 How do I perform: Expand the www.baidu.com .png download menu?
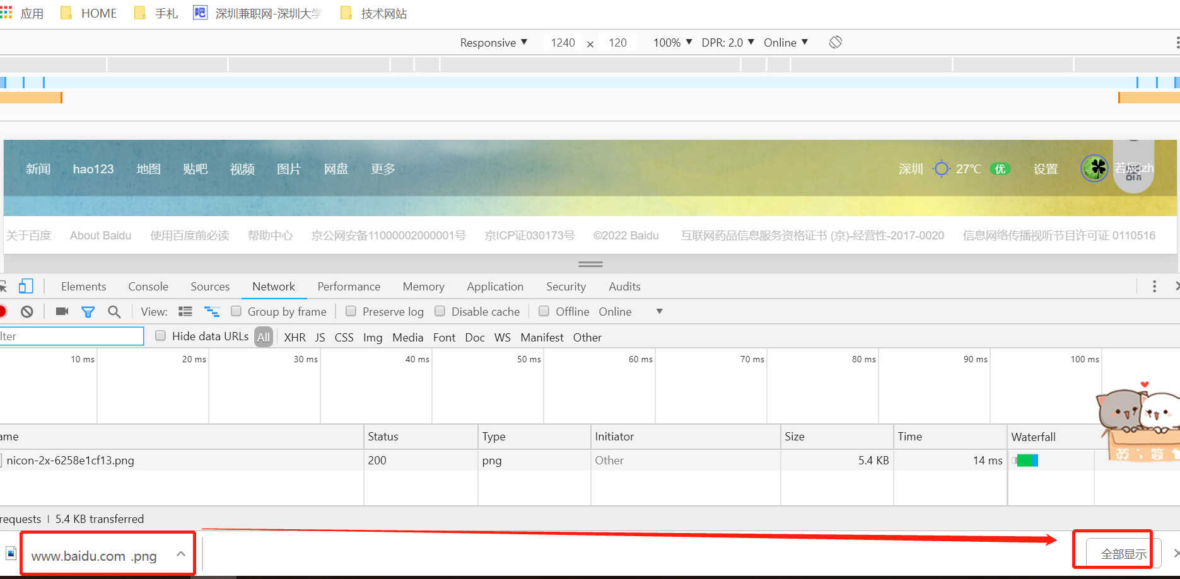point(181,554)
